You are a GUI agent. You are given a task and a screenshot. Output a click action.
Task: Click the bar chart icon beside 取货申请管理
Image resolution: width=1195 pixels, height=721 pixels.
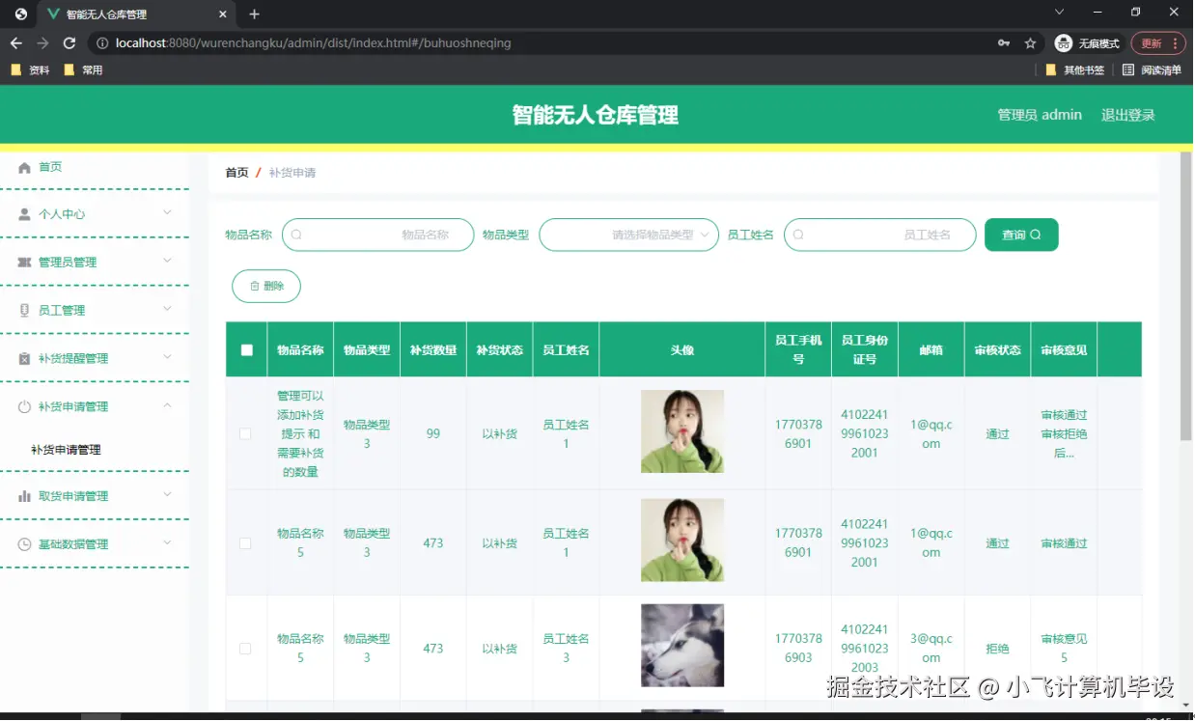[25, 496]
